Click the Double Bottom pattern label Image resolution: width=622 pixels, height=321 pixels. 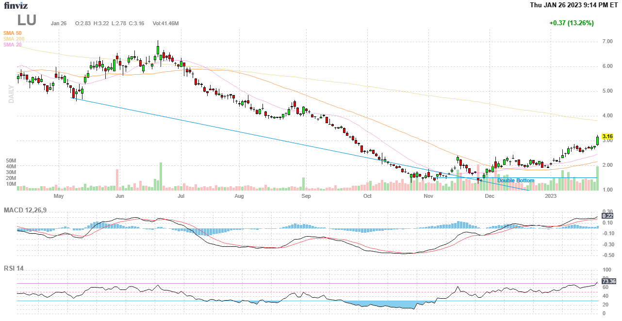coord(515,181)
